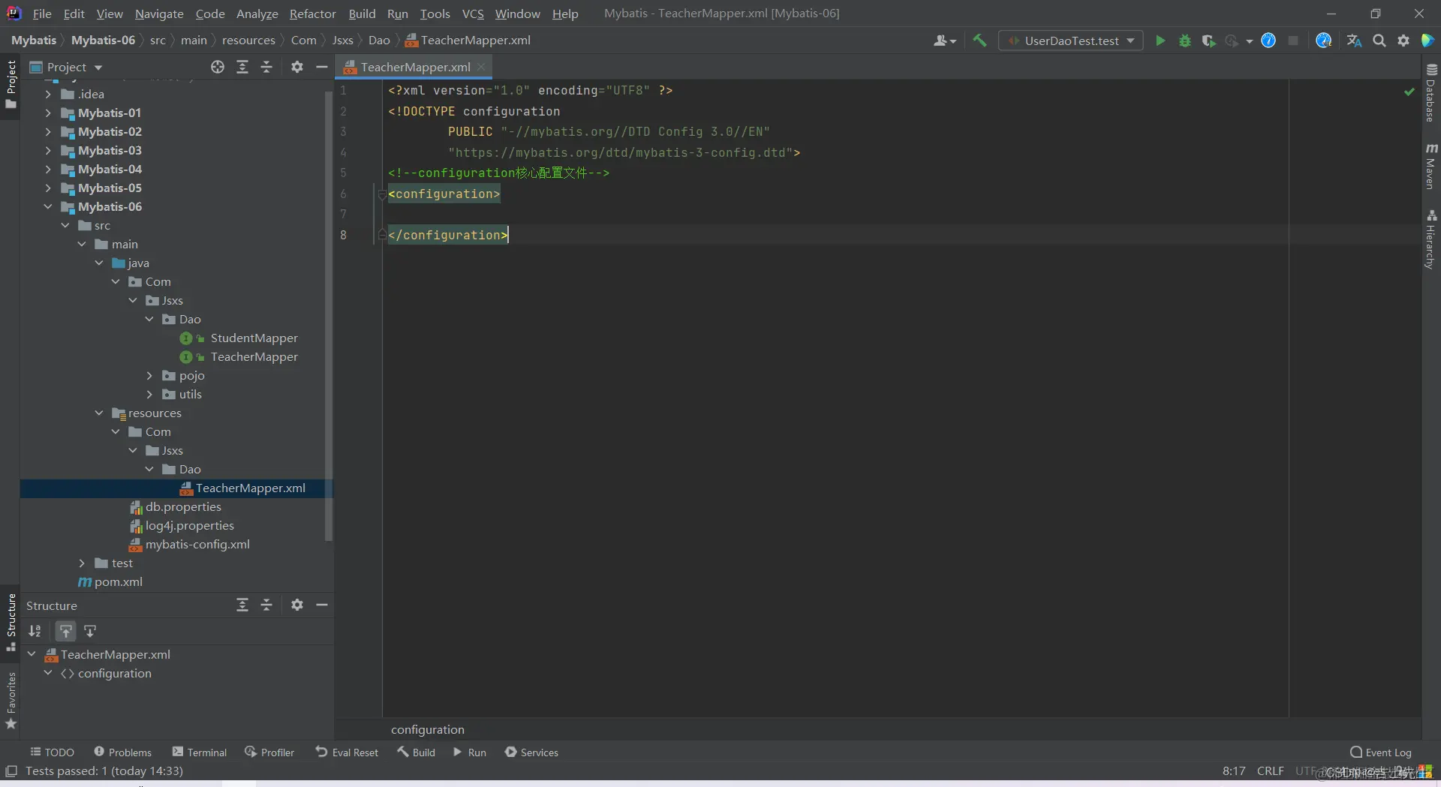
Task: Close the TeacherMapper.xml tab
Action: pos(482,67)
